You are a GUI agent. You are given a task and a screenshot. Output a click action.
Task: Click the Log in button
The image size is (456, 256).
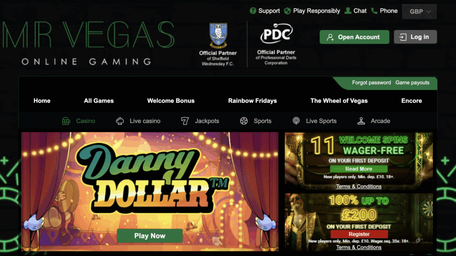415,37
